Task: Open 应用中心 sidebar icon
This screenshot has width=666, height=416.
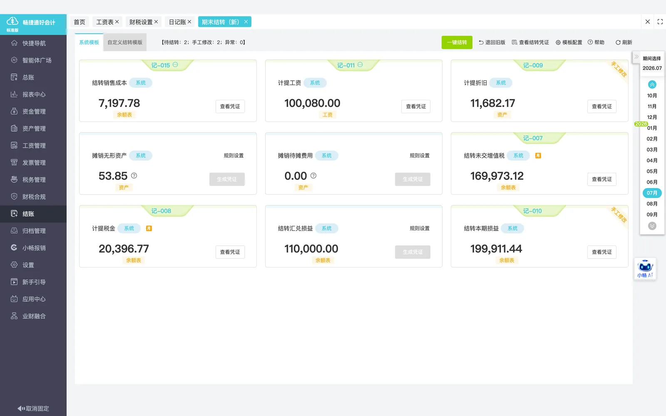Action: tap(14, 299)
